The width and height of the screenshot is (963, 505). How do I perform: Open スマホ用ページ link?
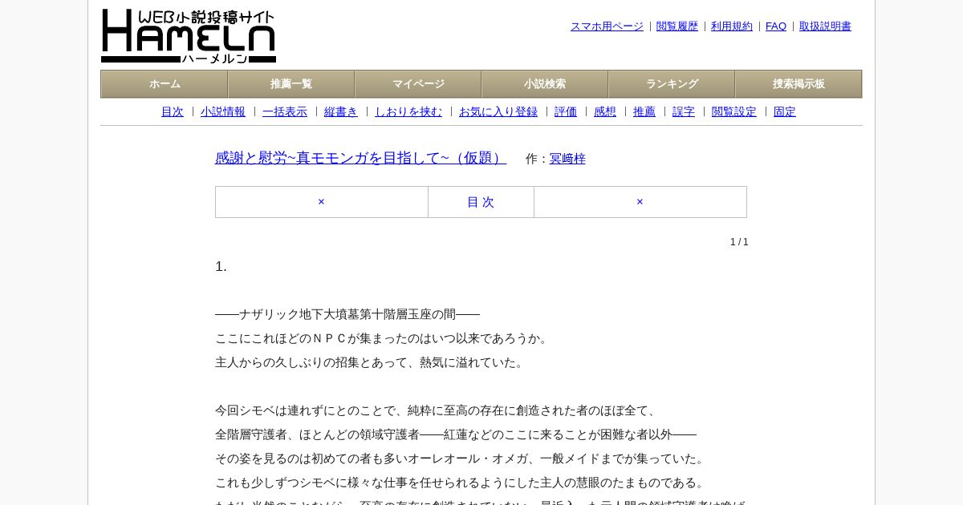coord(607,26)
